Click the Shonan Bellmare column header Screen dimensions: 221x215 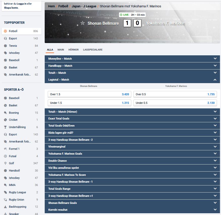(x=88, y=86)
